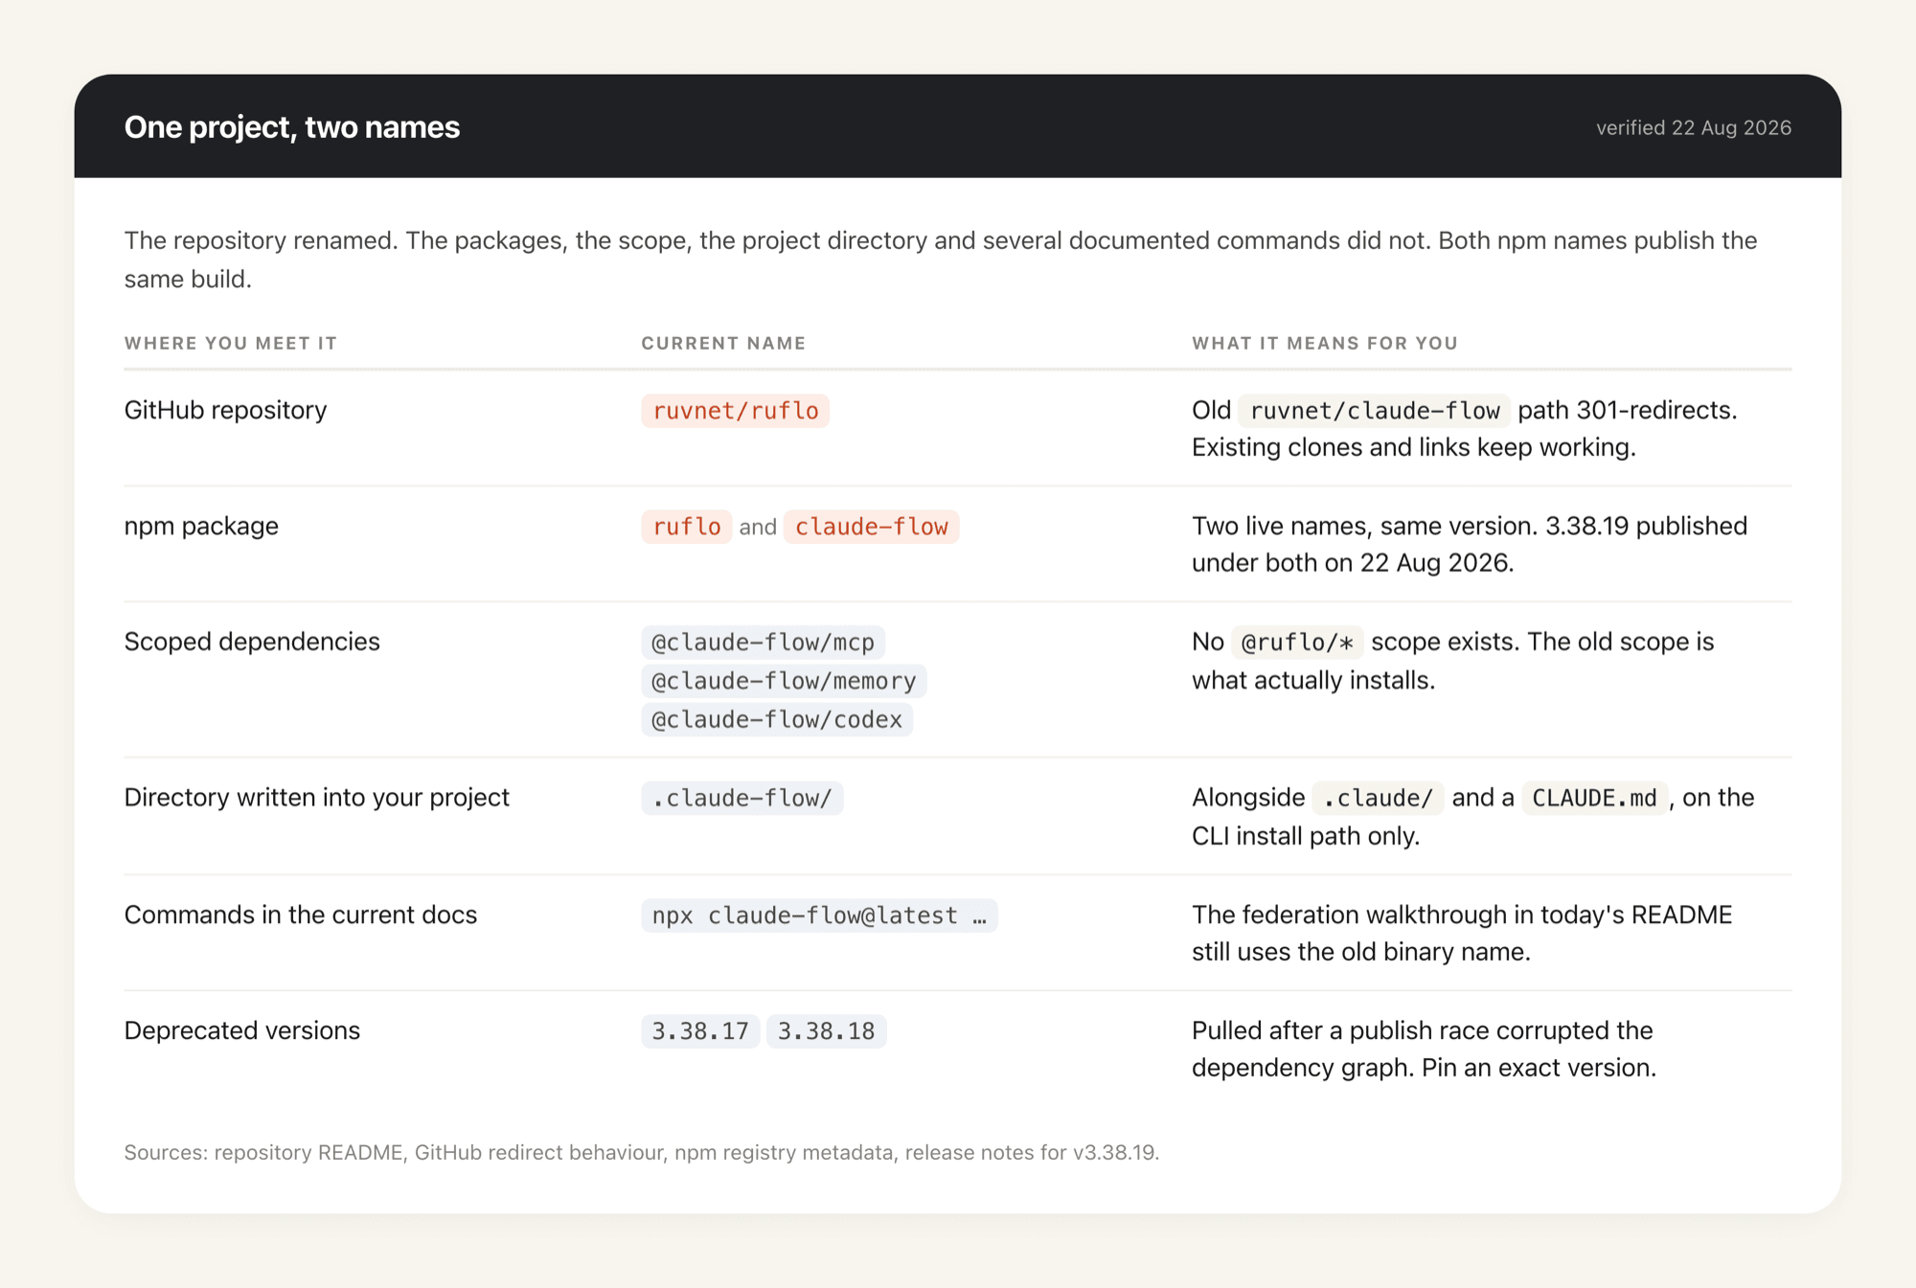Click the 'Pulled after a publish race' description
Image resolution: width=1916 pixels, height=1288 pixels.
tap(1424, 1049)
